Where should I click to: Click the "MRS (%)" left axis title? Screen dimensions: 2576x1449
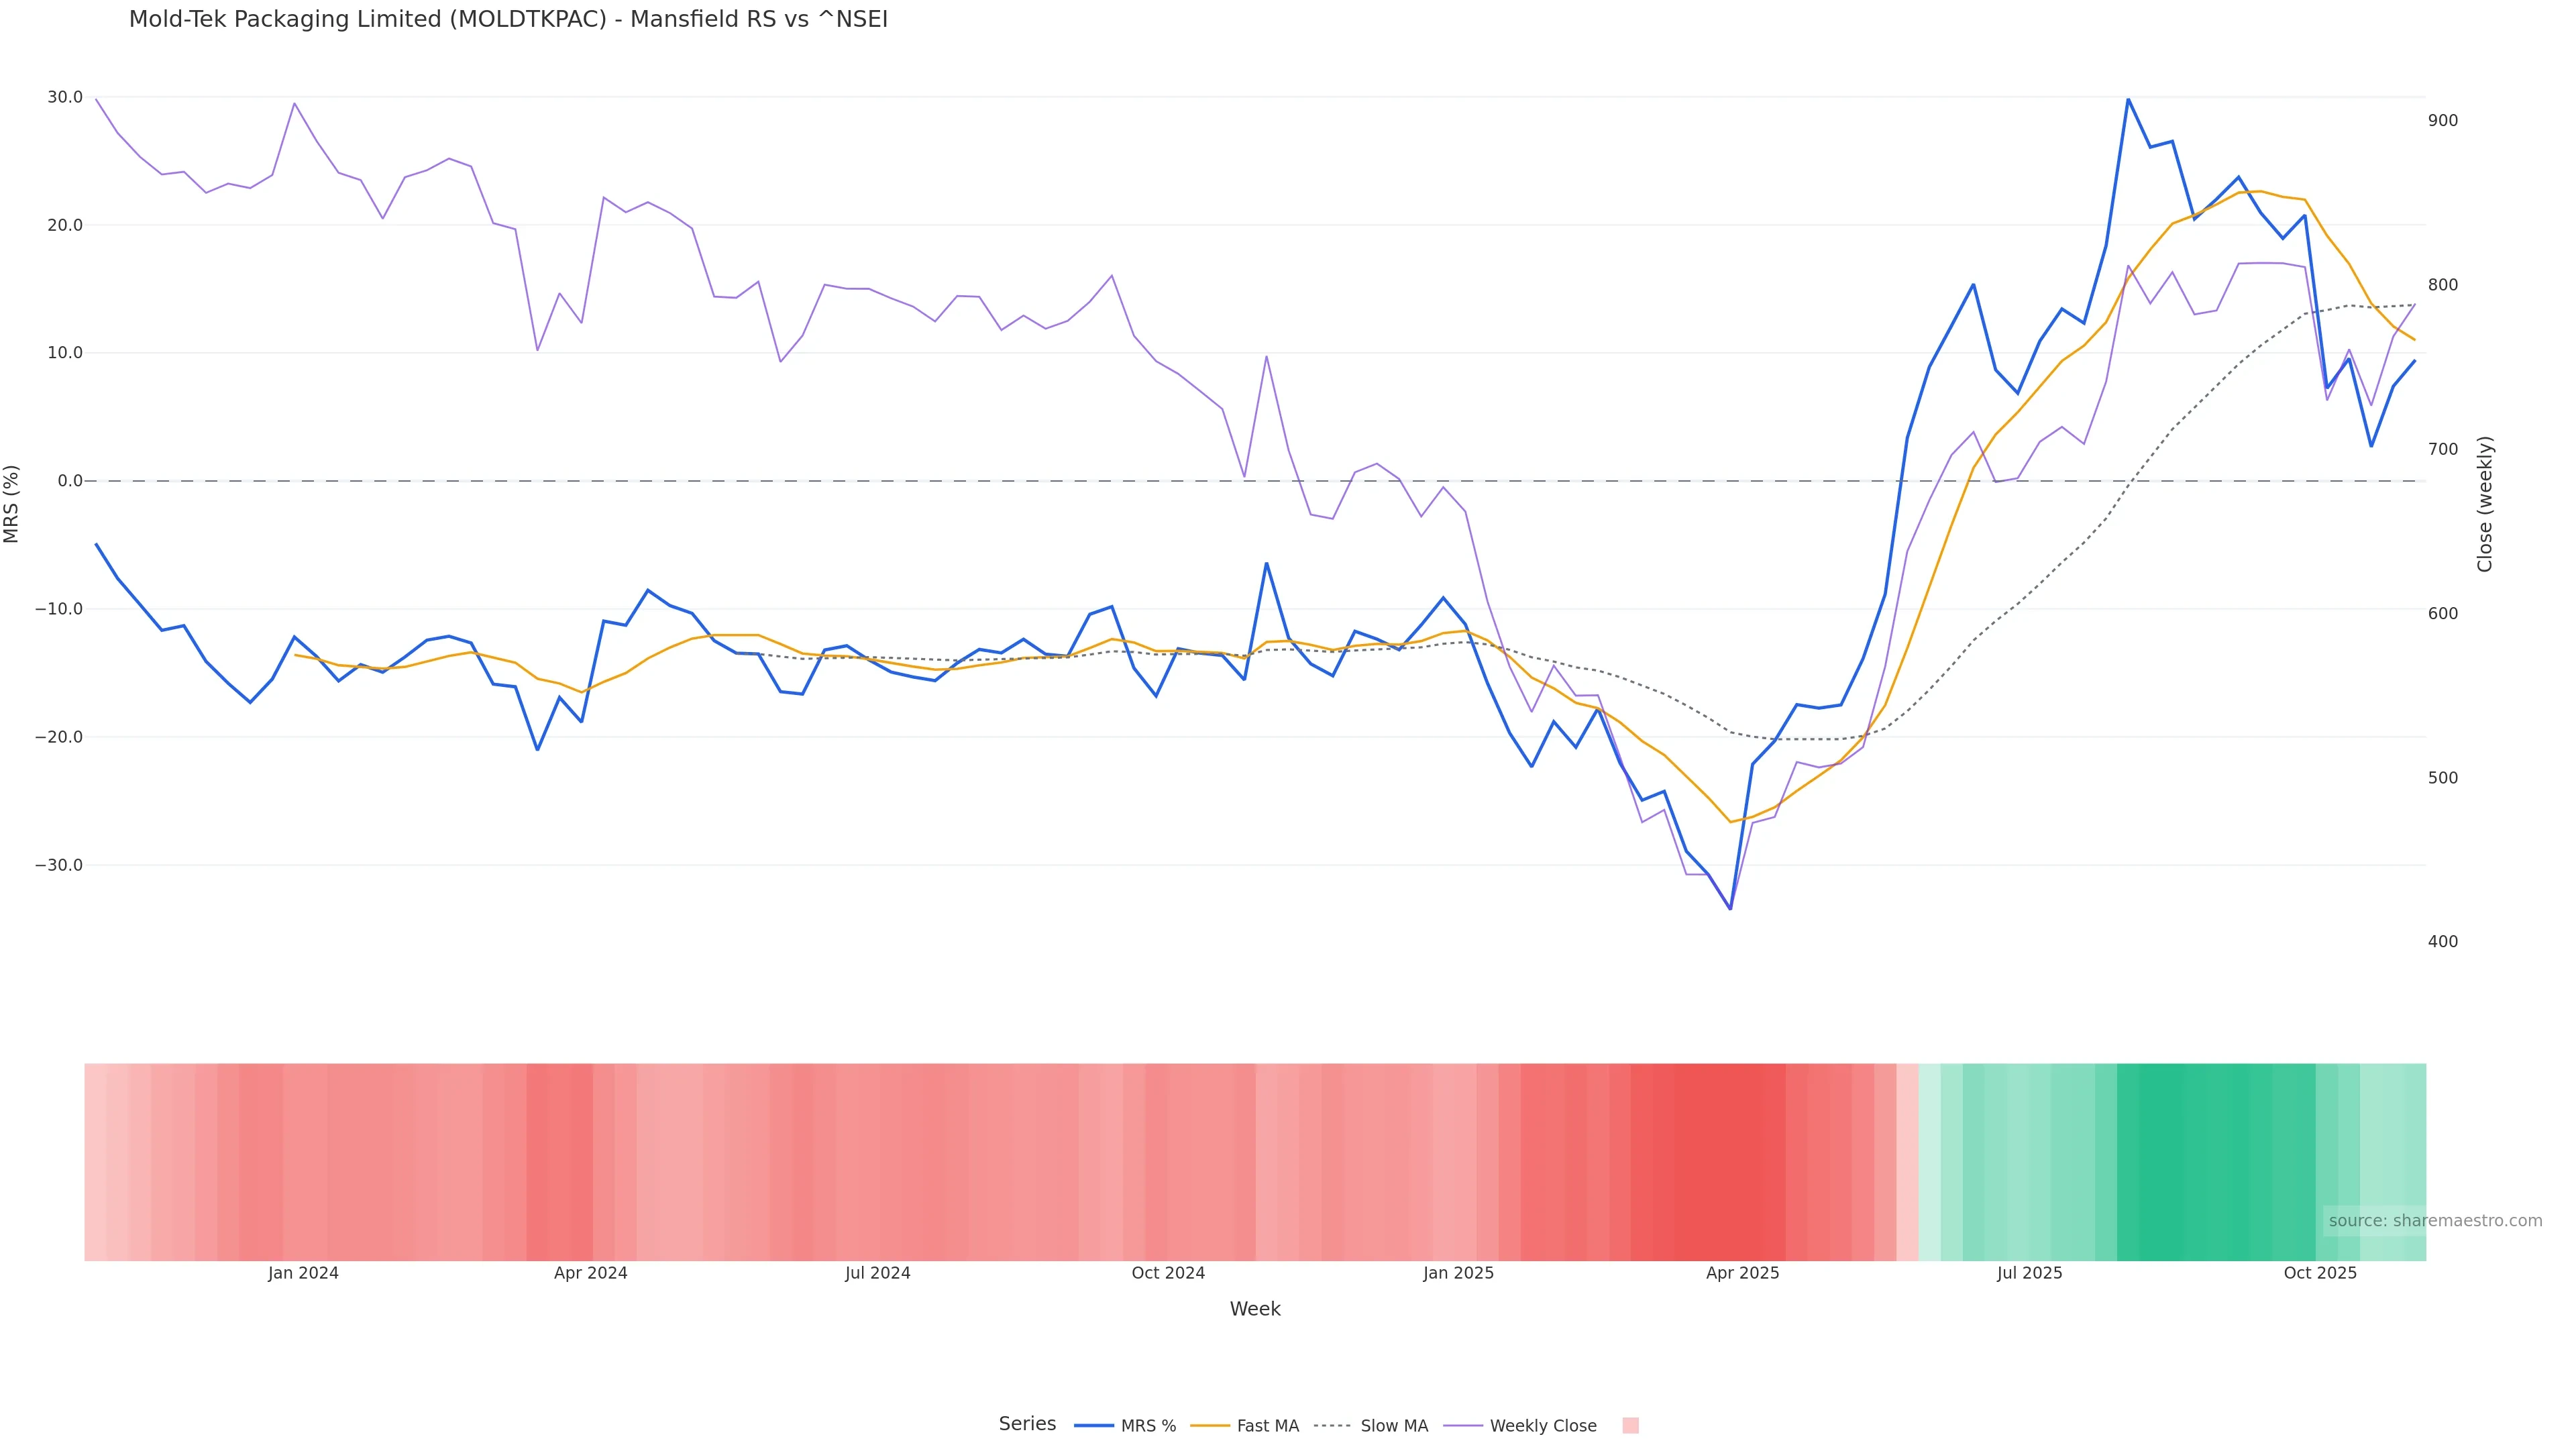pyautogui.click(x=12, y=504)
